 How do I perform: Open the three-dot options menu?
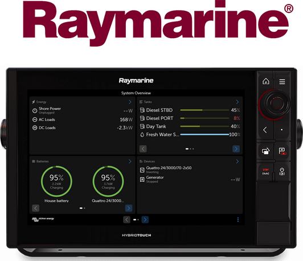238,219
